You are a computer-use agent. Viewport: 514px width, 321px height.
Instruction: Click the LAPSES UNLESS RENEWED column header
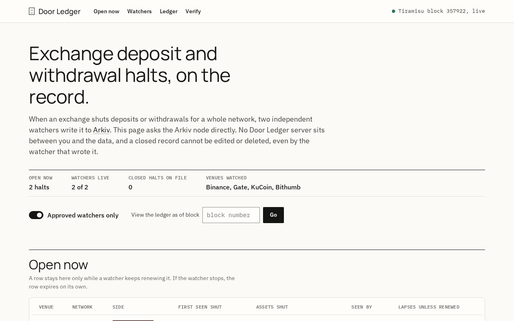429,307
